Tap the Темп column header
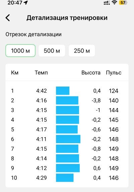This screenshot has width=134, height=192. (41, 73)
